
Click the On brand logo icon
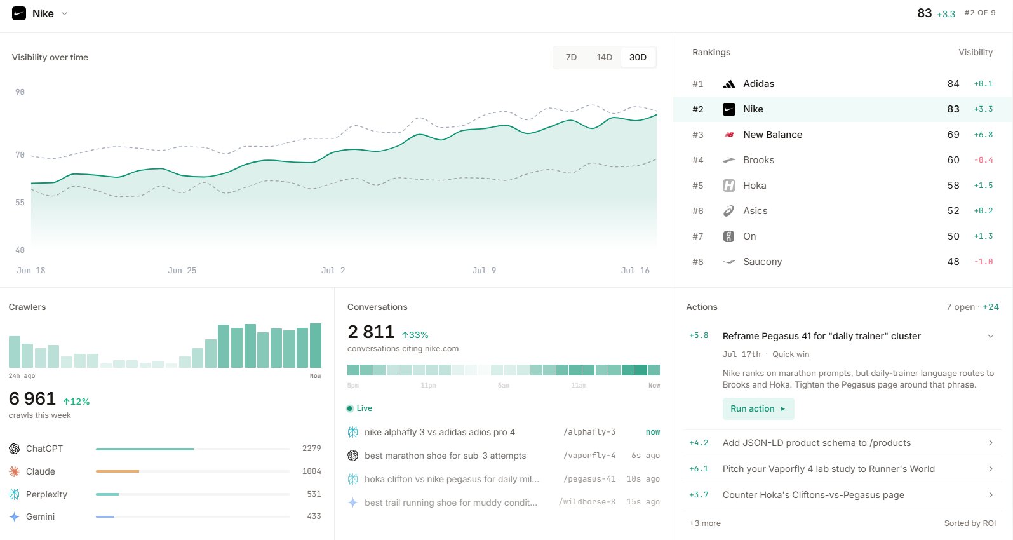(729, 236)
